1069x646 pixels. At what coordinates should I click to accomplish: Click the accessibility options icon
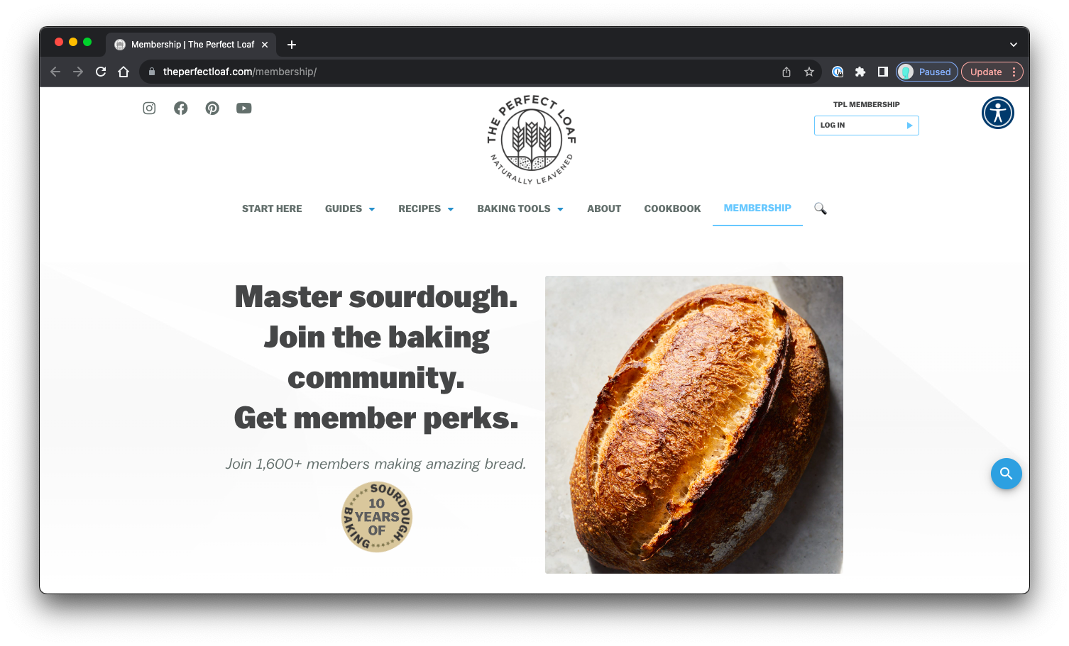coord(998,113)
